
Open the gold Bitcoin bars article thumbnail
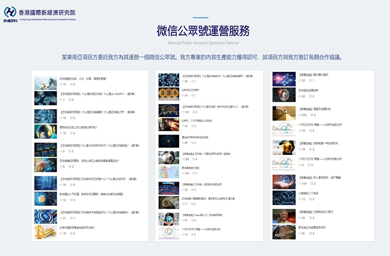(x=45, y=232)
